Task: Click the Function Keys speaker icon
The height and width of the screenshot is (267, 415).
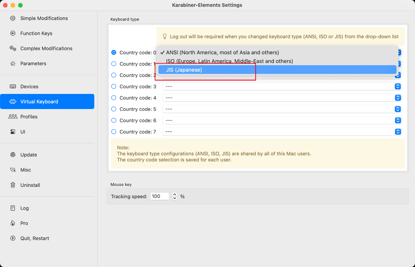Action: click(13, 33)
